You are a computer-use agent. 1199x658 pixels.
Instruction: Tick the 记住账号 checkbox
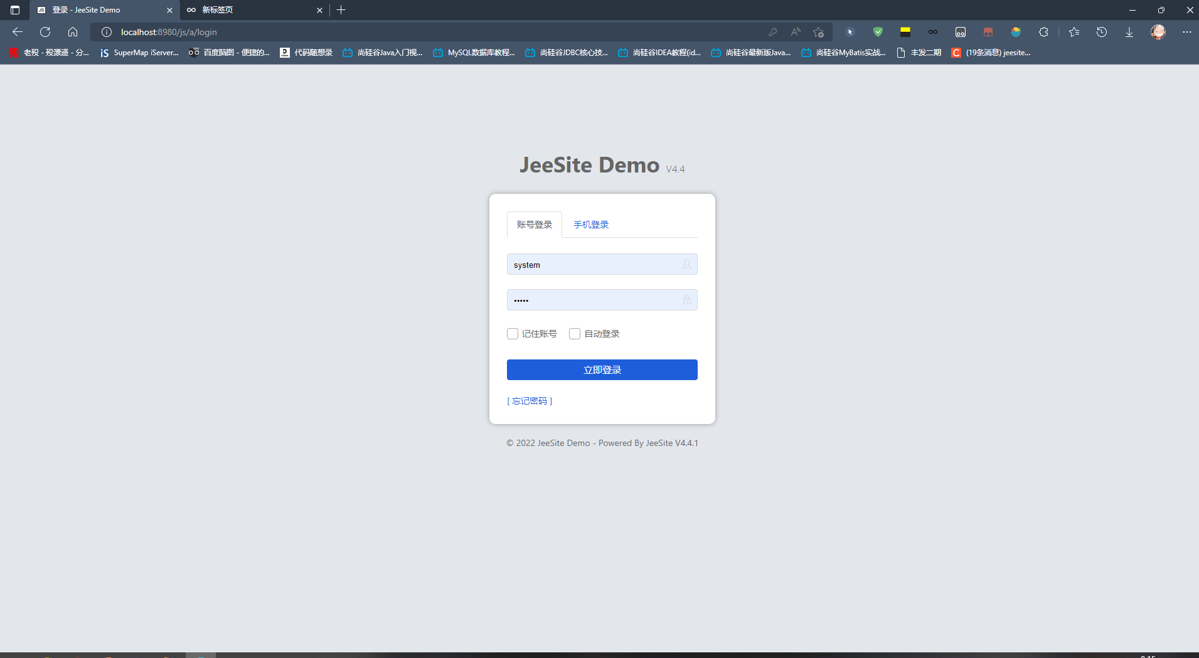coord(513,334)
